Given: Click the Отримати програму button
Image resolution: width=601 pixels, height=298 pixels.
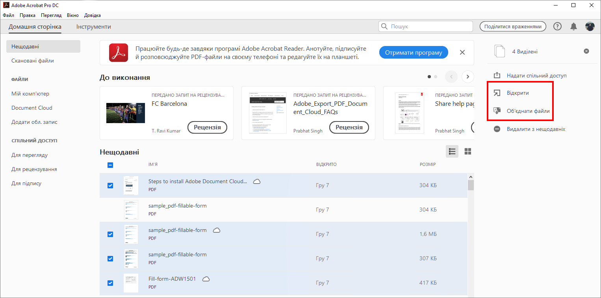Looking at the screenshot, I should click(x=414, y=53).
